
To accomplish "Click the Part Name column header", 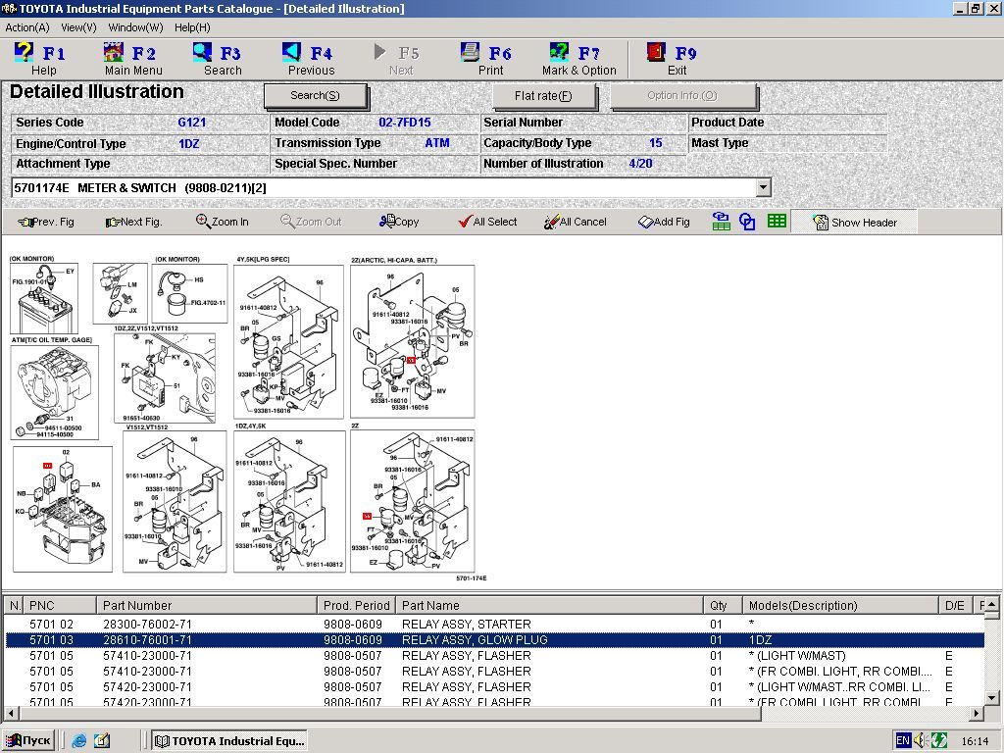I will coord(549,605).
